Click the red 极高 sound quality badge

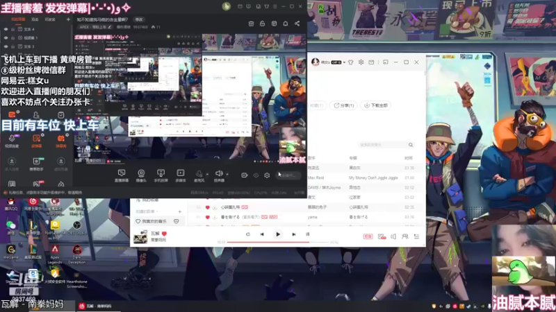[368, 236]
